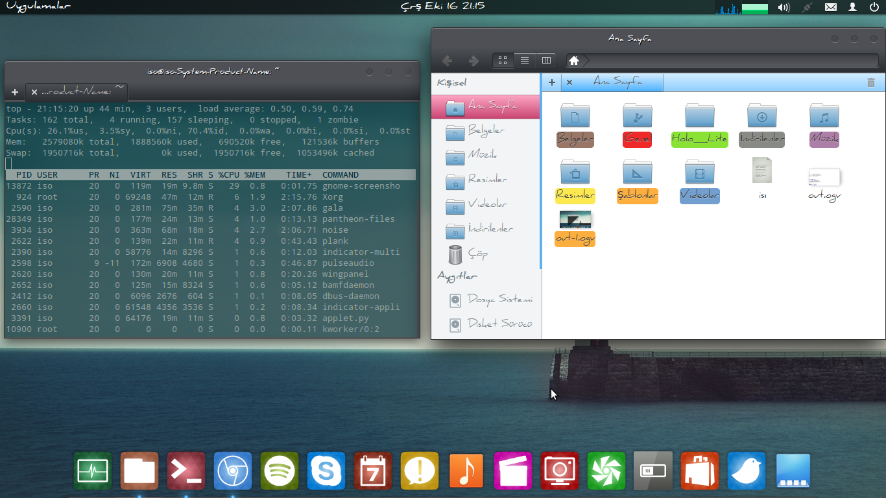The height and width of the screenshot is (498, 886).
Task: Open a new tab in Files
Action: point(552,82)
